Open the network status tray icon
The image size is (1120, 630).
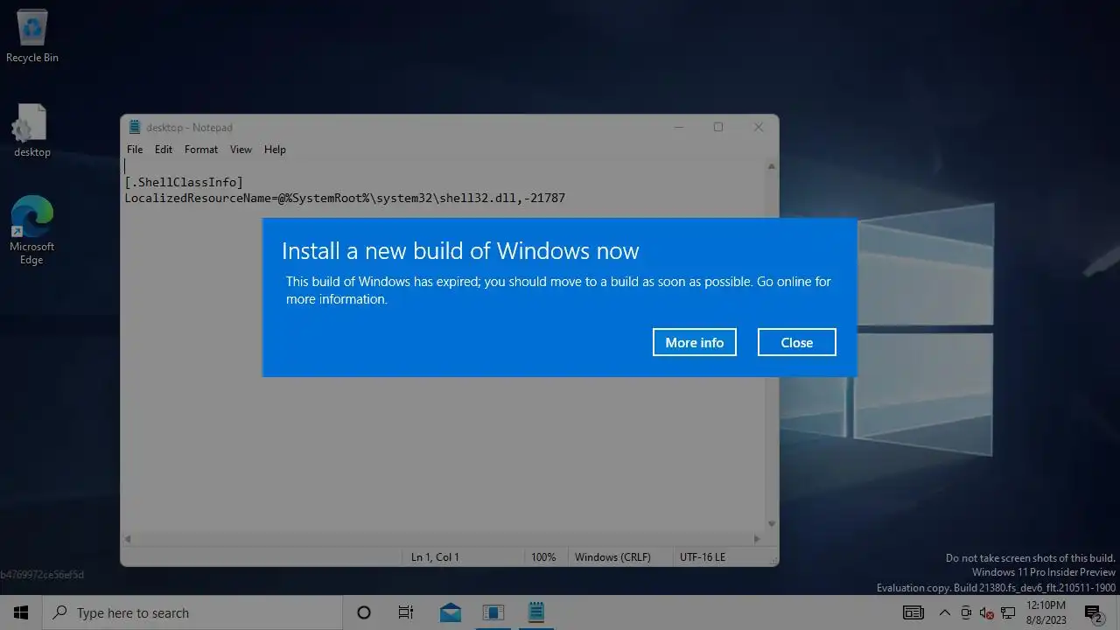click(x=1008, y=612)
